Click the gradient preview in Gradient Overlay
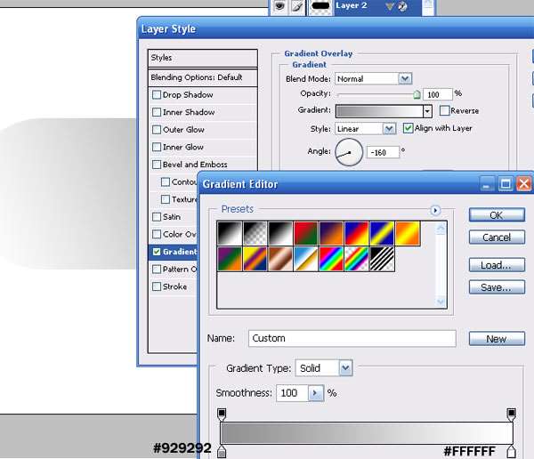 pyautogui.click(x=379, y=111)
